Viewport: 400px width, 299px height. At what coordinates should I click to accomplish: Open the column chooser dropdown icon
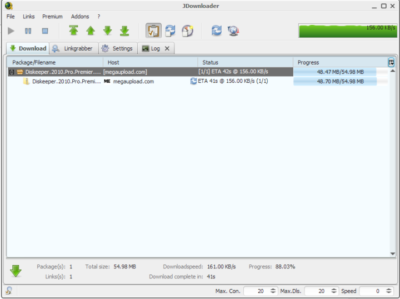coord(391,62)
